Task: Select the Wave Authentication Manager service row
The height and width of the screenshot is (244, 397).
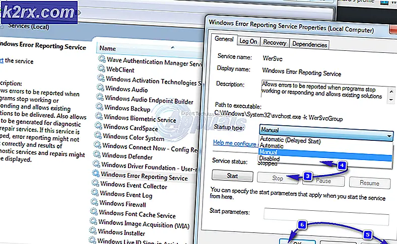Action: coord(154,62)
